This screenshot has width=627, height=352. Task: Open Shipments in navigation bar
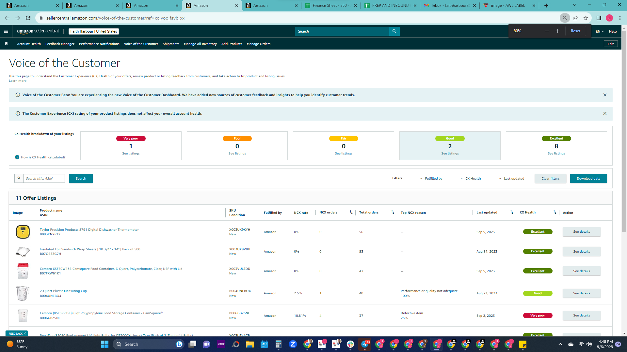[171, 44]
